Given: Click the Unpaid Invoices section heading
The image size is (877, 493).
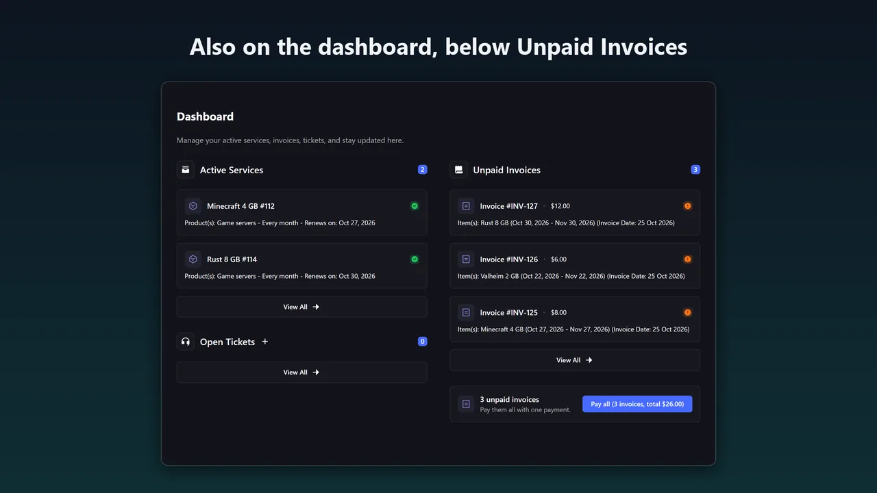Looking at the screenshot, I should [x=507, y=170].
